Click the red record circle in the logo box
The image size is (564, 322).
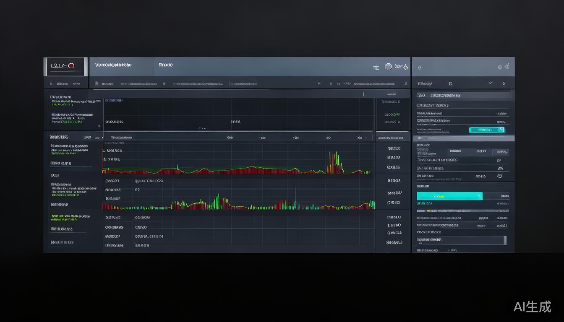71,66
